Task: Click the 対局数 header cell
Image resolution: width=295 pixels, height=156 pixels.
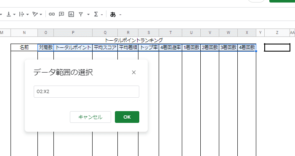Action: (x=46, y=47)
